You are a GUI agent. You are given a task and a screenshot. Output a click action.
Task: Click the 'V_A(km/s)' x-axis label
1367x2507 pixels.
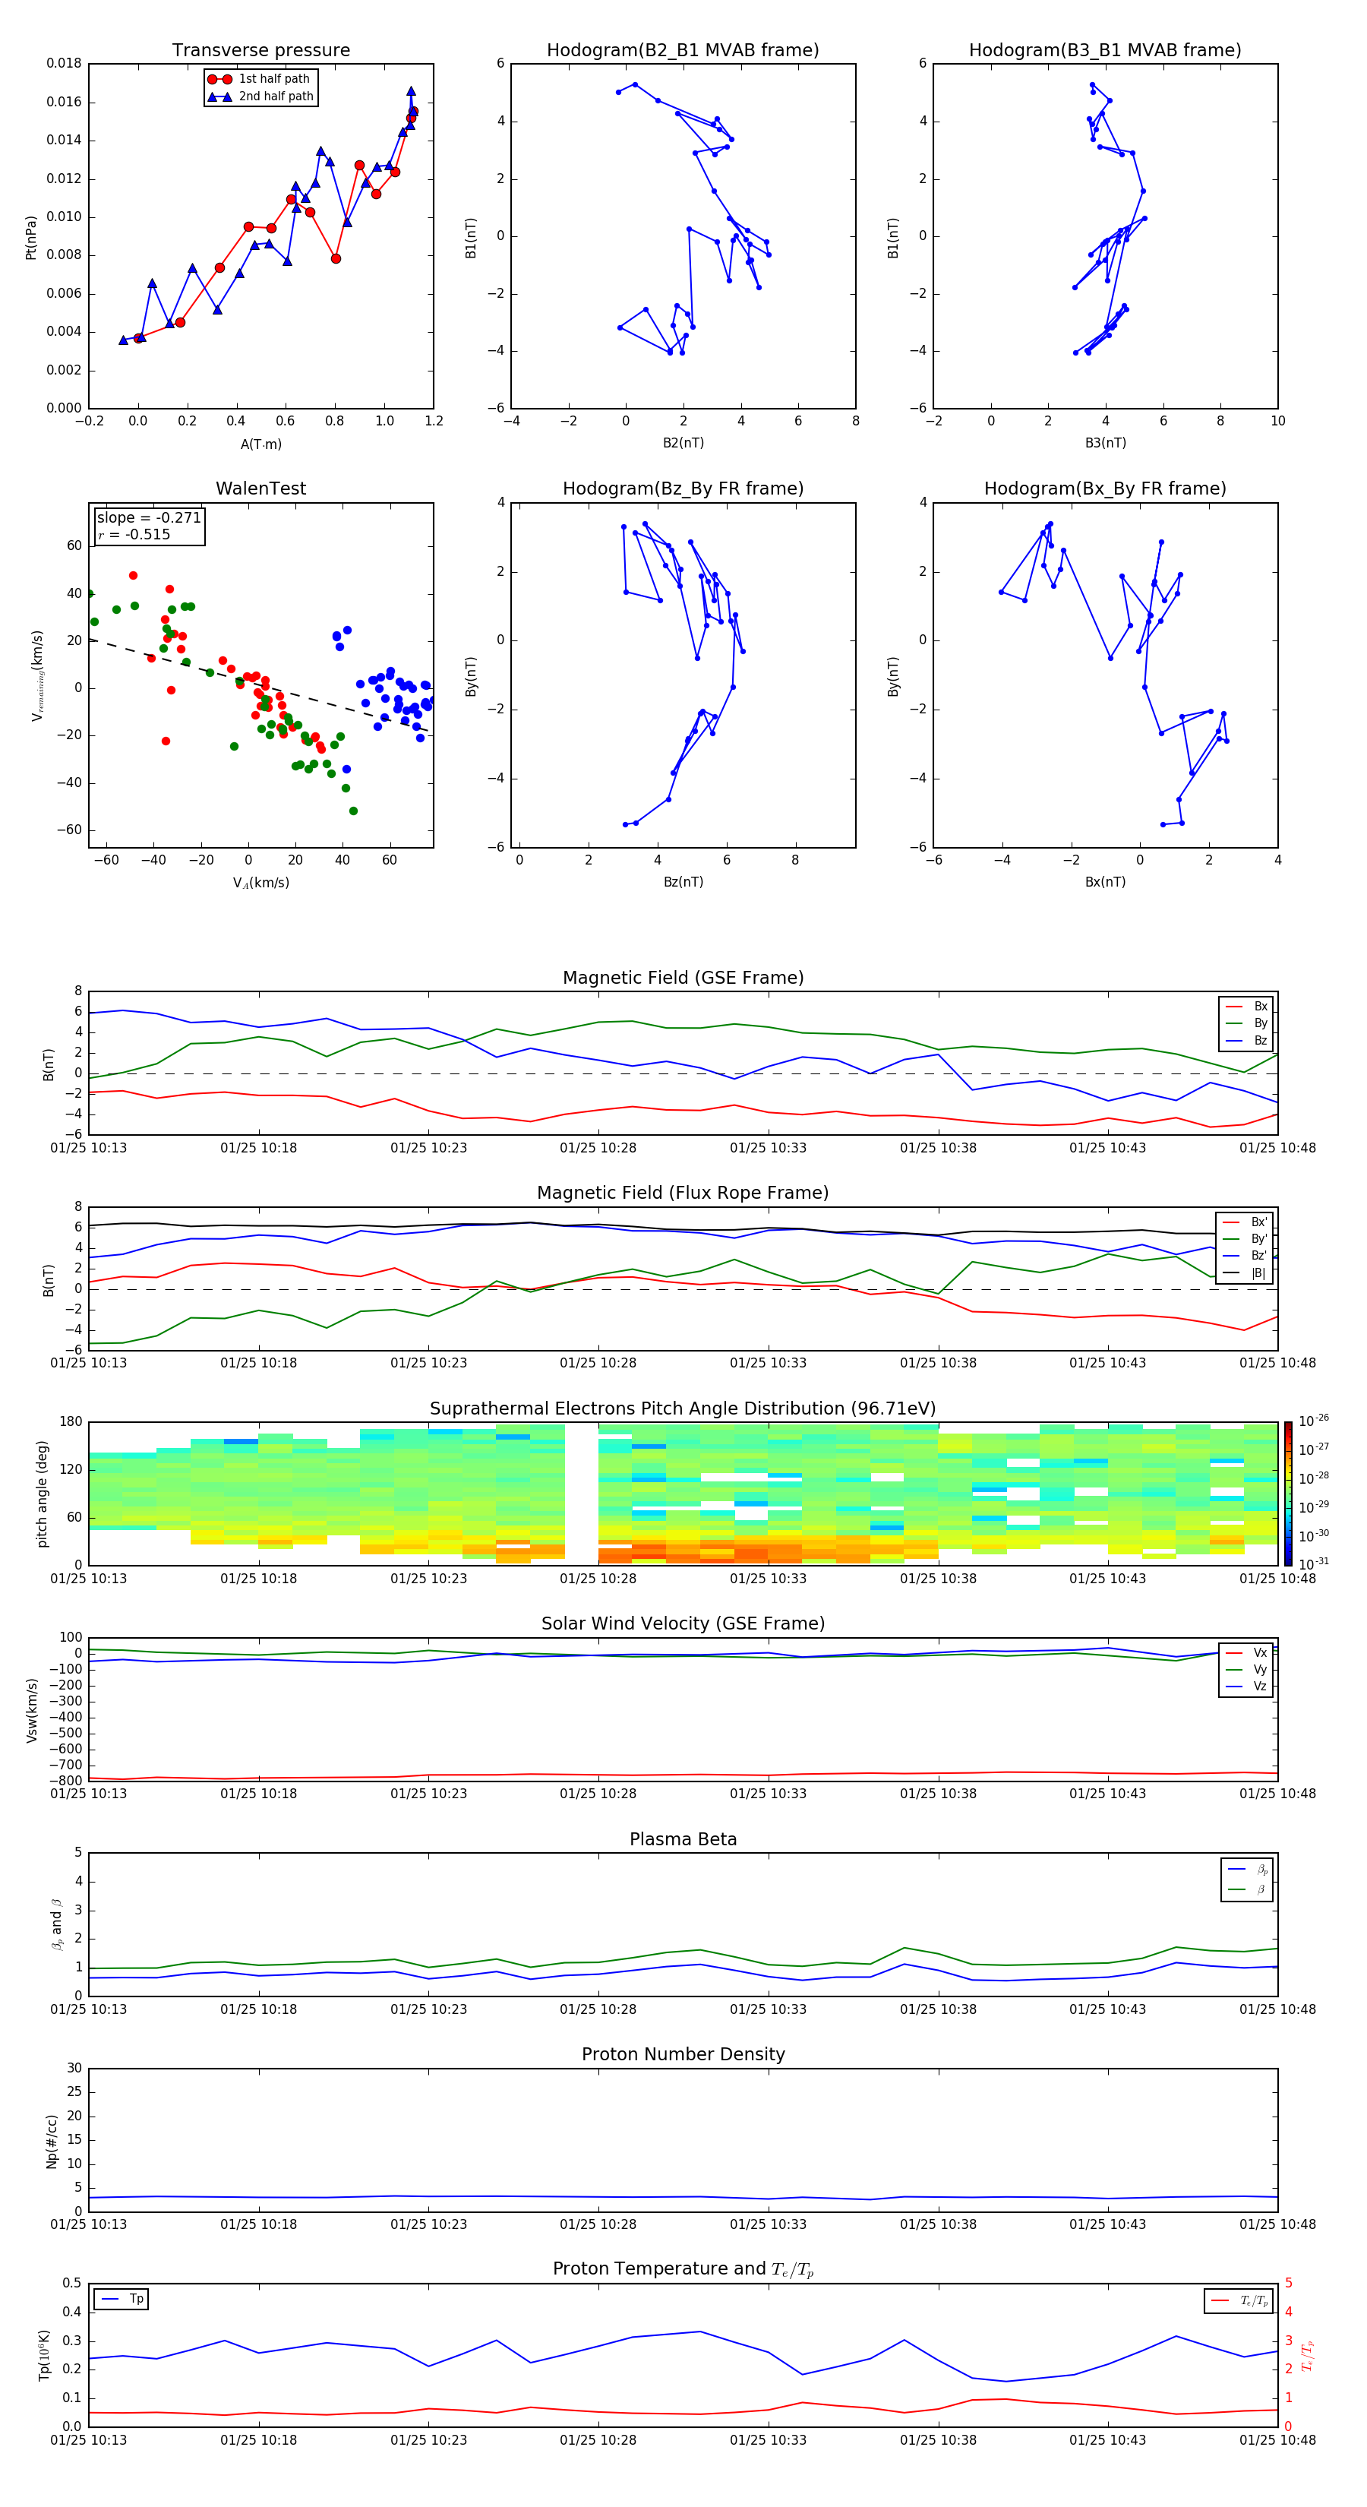tap(260, 883)
